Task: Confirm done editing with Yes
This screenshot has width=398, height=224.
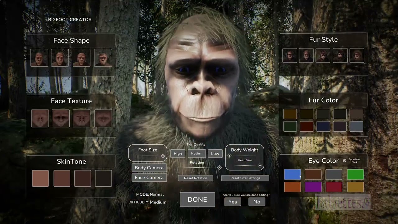Action: coord(233,202)
